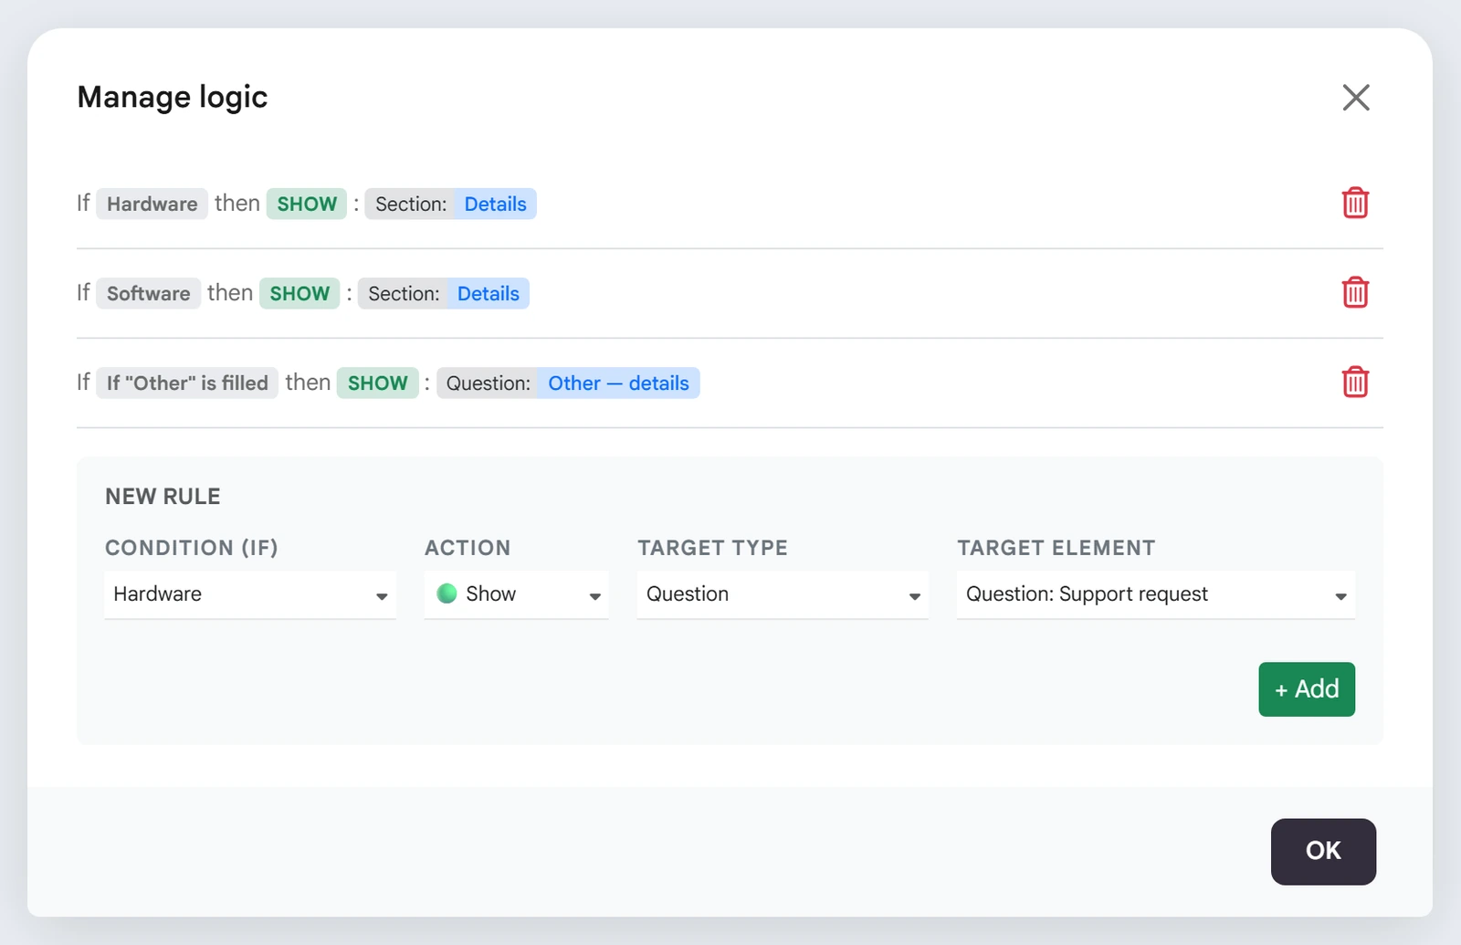Delete the Hardware show Details rule
1461x945 pixels.
pos(1355,203)
